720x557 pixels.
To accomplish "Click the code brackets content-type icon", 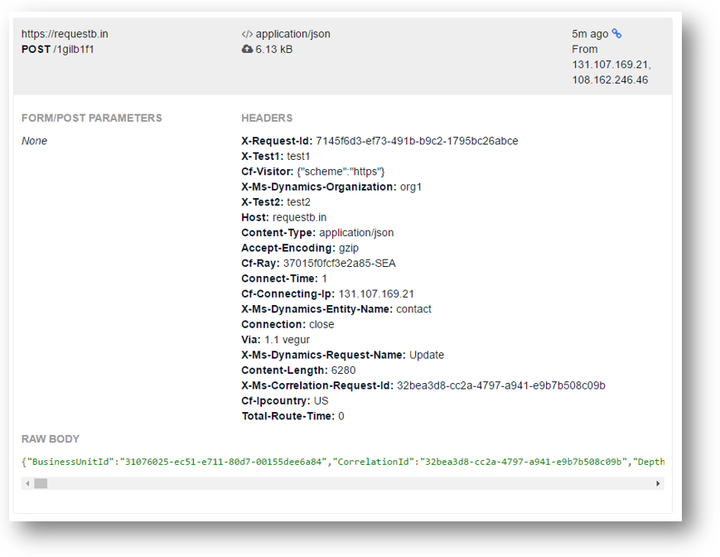I will [x=247, y=34].
